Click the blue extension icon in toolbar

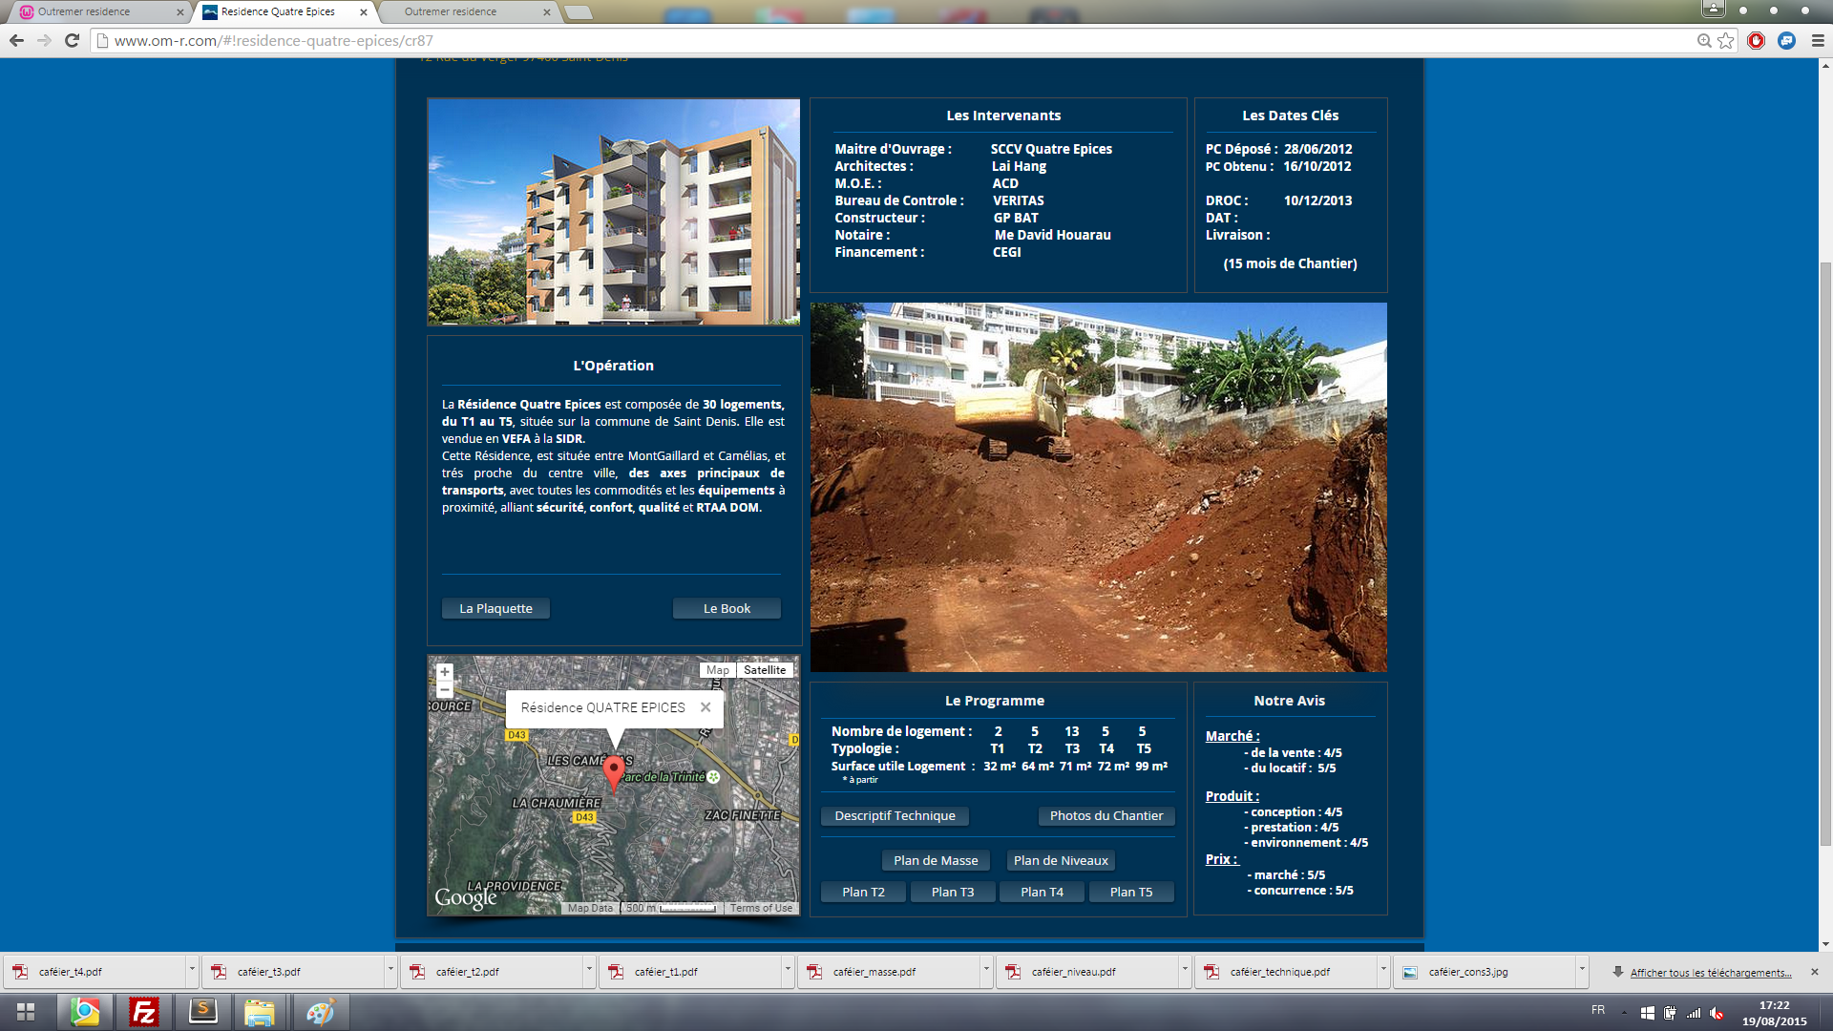click(1787, 40)
